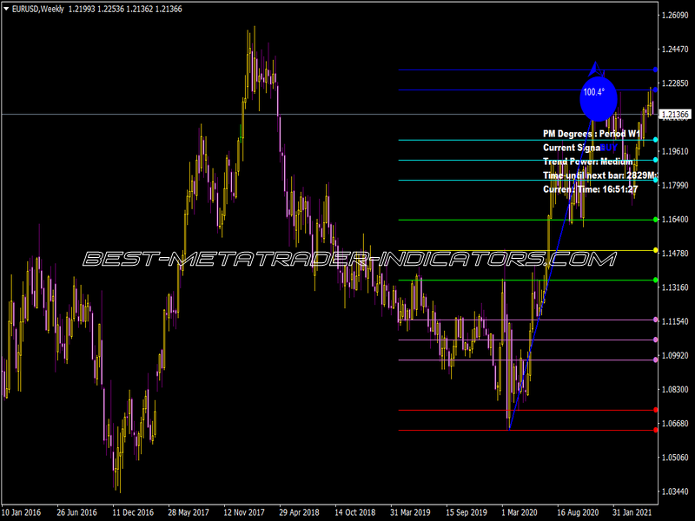This screenshot has width=695, height=521.
Task: Select the topmost dark blue level dot
Action: click(x=656, y=70)
